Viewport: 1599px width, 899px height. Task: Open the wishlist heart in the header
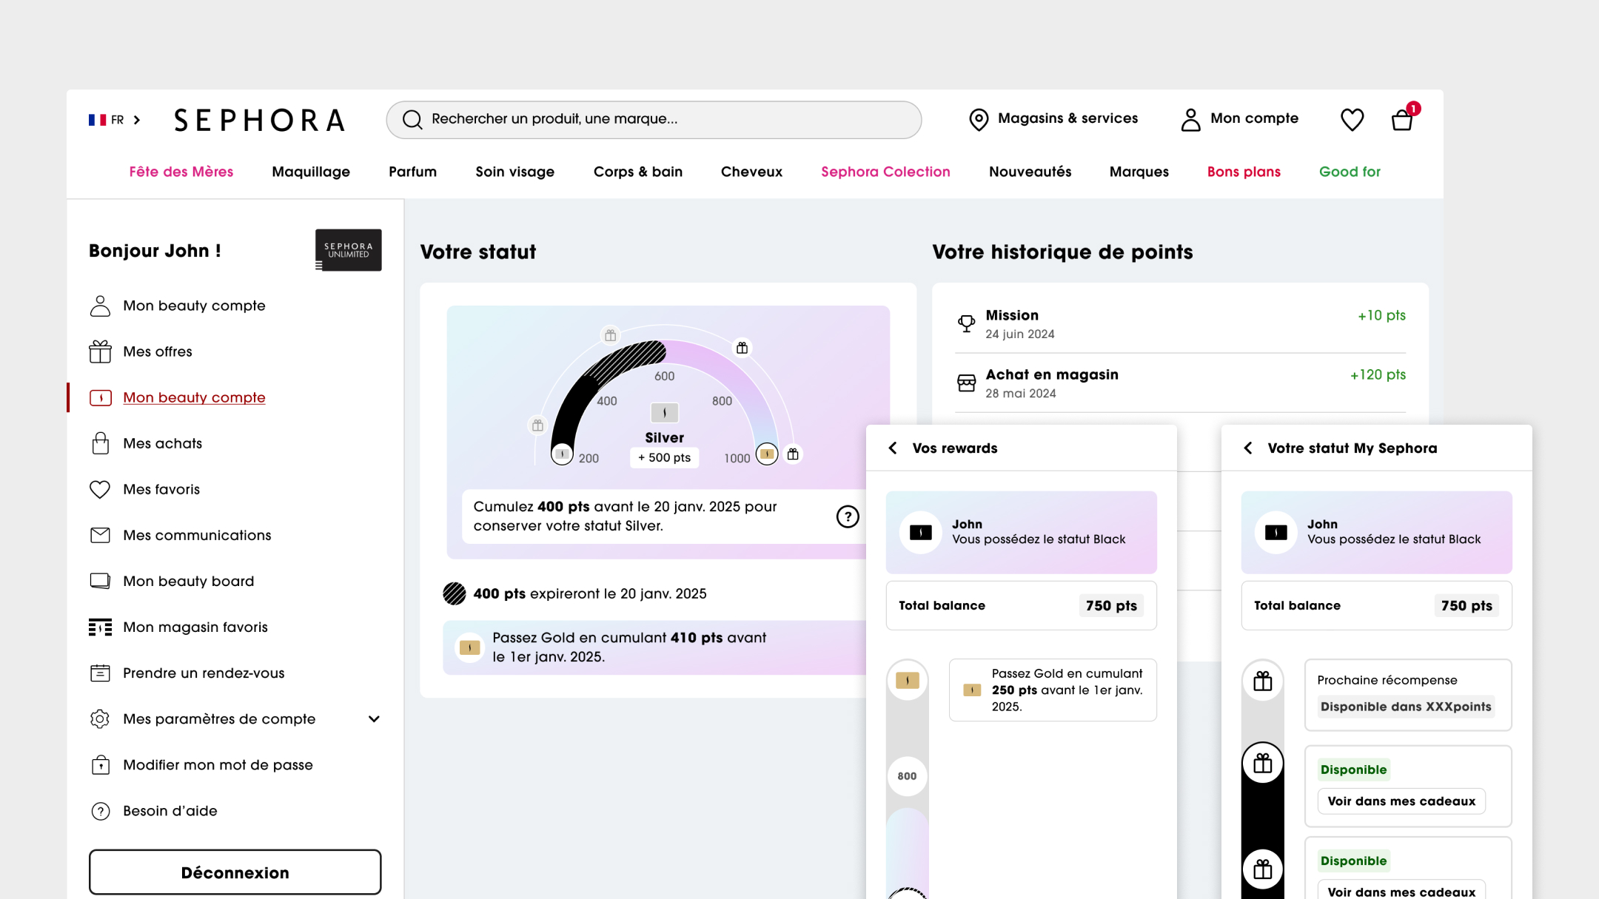point(1352,120)
